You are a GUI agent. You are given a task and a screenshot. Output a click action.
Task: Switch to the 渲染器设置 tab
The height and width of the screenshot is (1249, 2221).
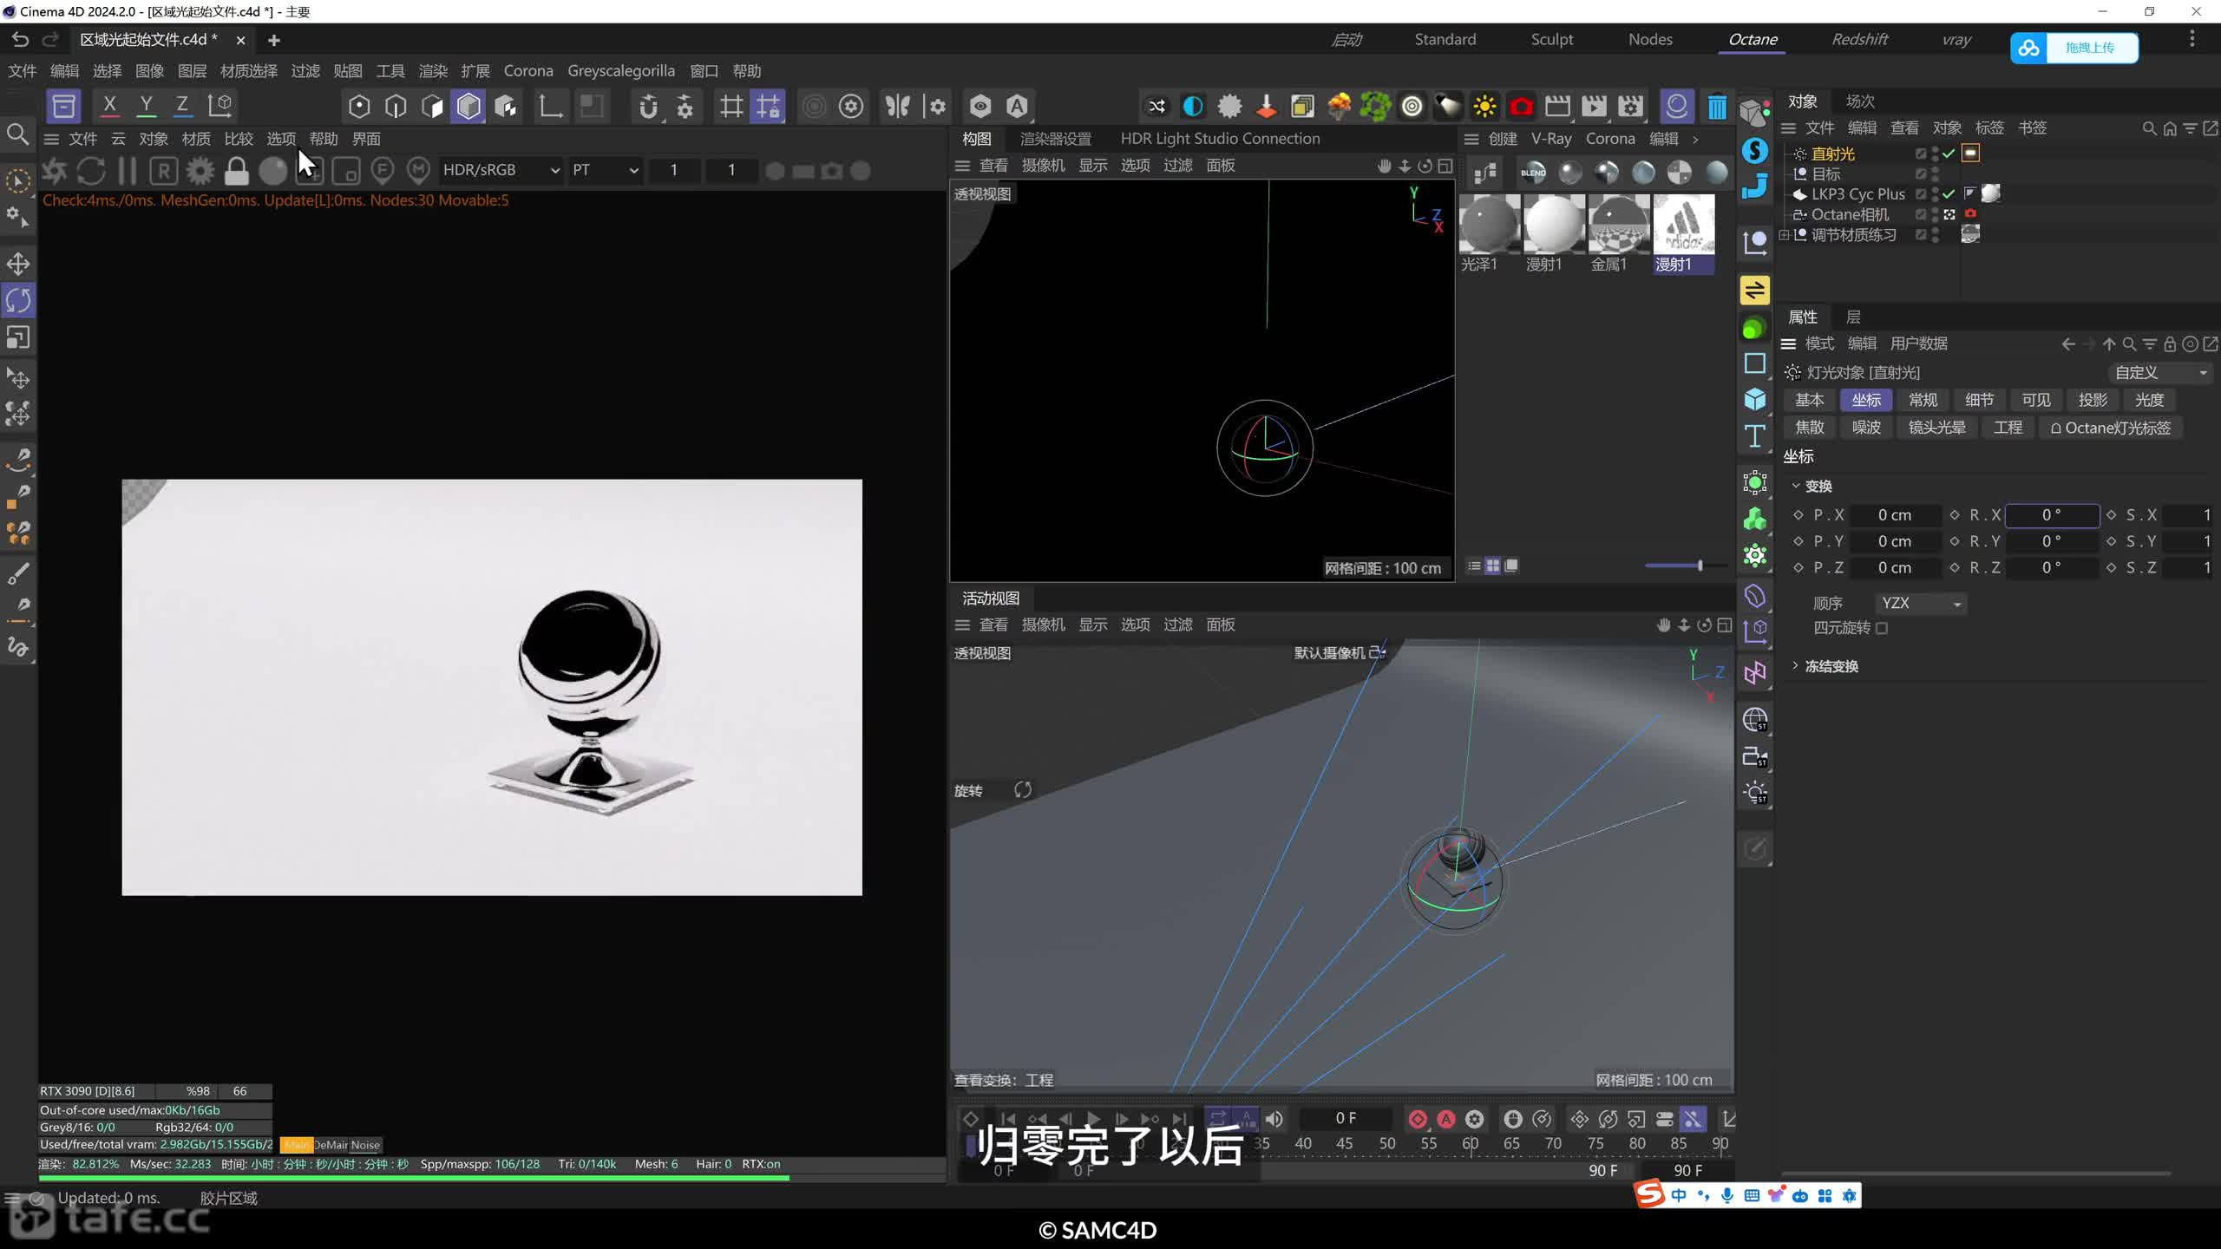point(1055,139)
